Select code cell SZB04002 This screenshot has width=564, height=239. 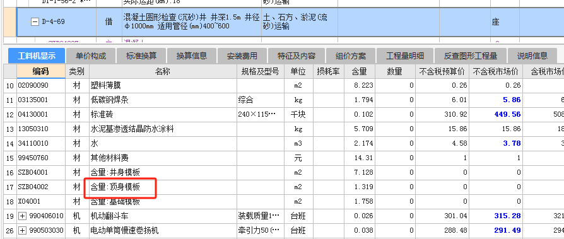pyautogui.click(x=40, y=187)
